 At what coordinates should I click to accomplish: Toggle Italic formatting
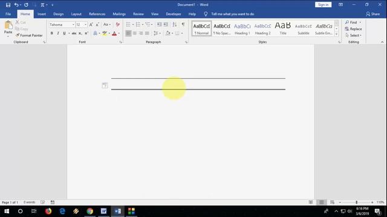coord(58,33)
